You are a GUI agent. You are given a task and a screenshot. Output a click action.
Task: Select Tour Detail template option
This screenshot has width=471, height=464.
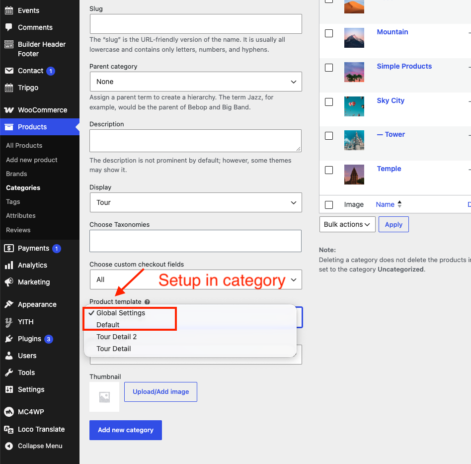[190, 349]
